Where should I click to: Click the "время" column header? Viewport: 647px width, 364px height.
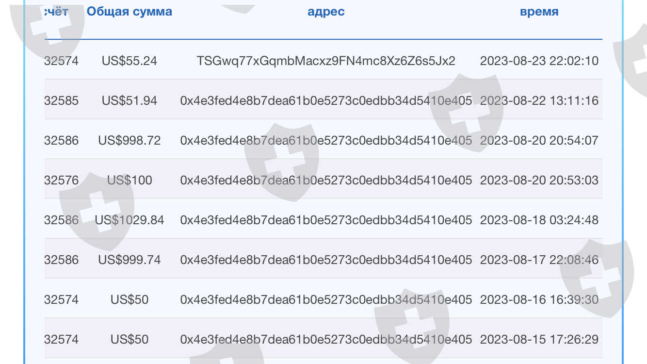tap(539, 12)
